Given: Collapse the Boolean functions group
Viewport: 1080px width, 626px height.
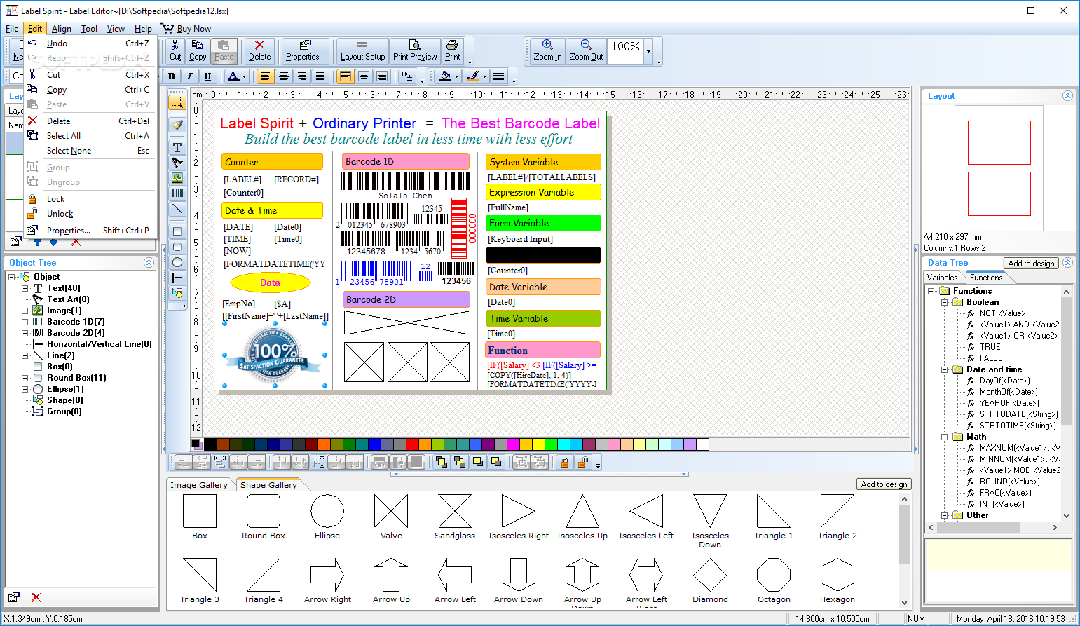Looking at the screenshot, I should pyautogui.click(x=944, y=302).
